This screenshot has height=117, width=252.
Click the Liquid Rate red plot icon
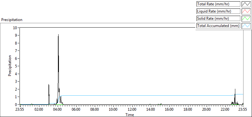click(246, 11)
